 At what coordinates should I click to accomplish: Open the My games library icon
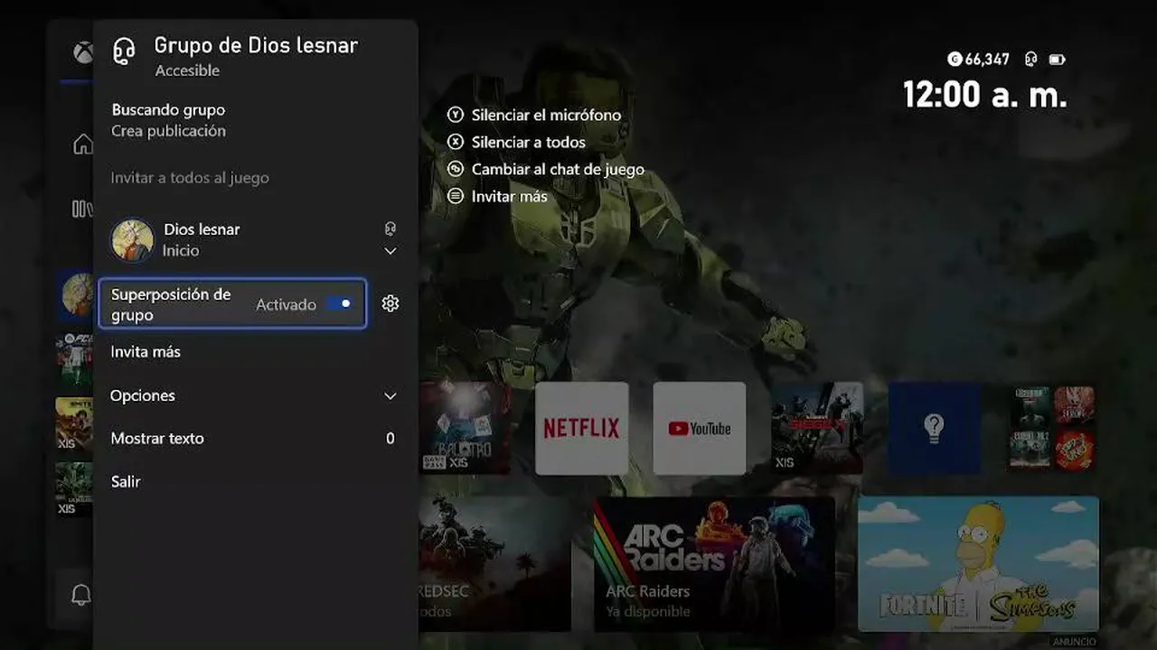[x=82, y=209]
